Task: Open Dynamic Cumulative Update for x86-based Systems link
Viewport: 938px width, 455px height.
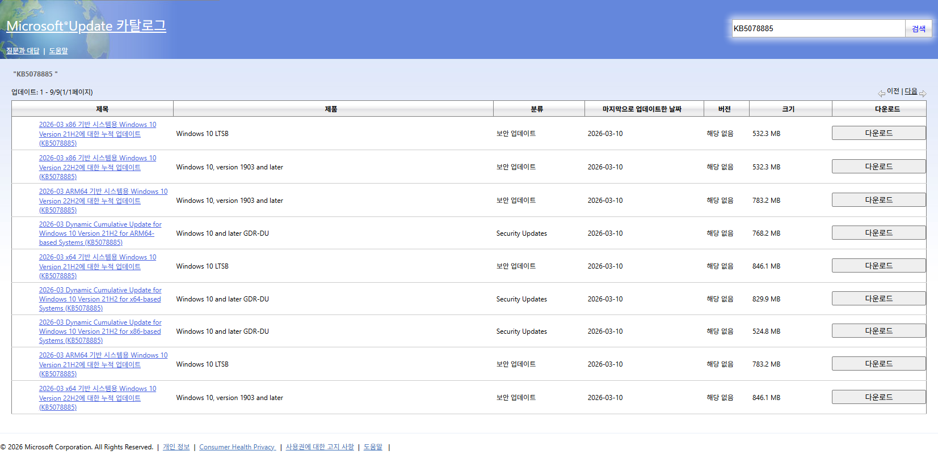Action: tap(100, 331)
